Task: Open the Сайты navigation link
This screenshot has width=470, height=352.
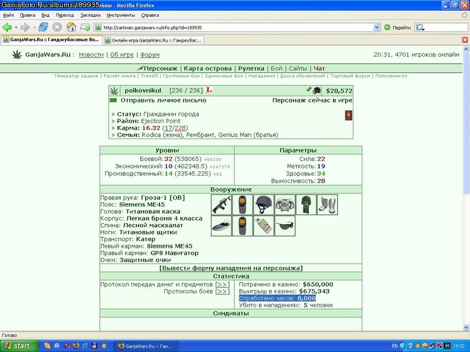Action: (x=298, y=69)
